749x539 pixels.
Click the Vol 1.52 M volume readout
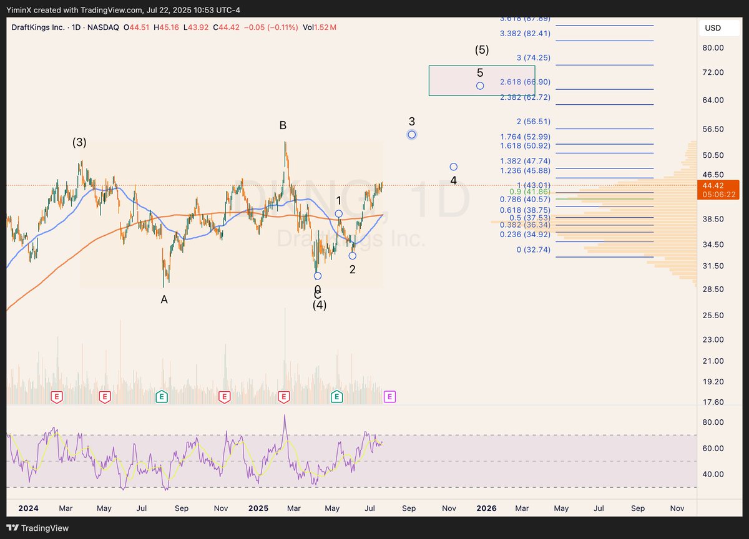(x=318, y=27)
